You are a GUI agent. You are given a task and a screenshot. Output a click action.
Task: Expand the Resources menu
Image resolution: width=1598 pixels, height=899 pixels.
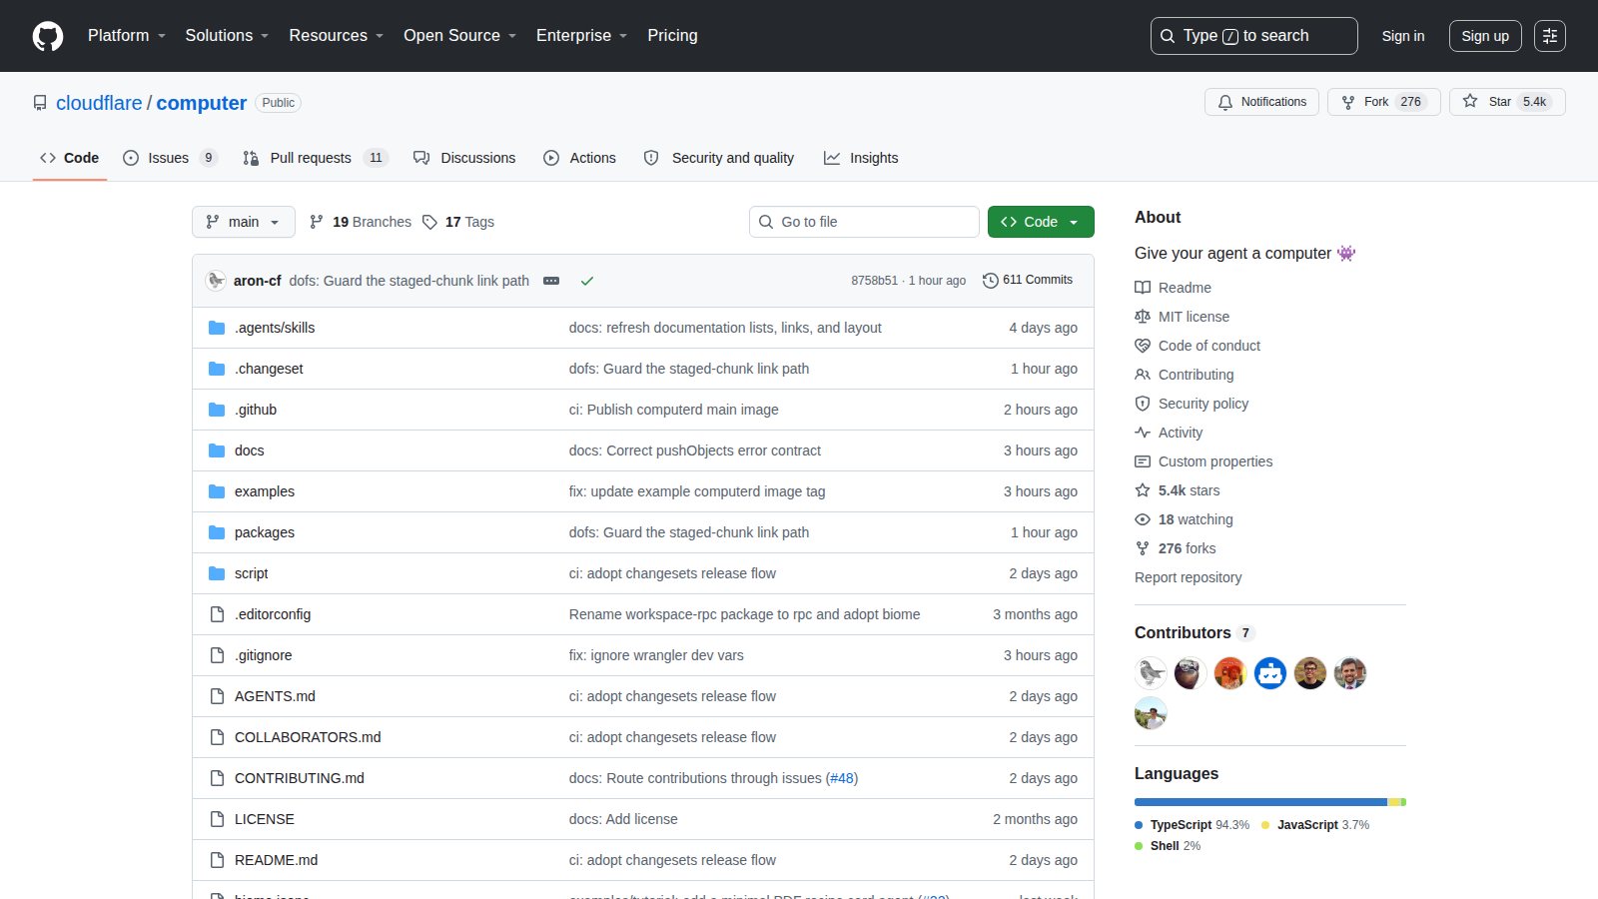(337, 36)
